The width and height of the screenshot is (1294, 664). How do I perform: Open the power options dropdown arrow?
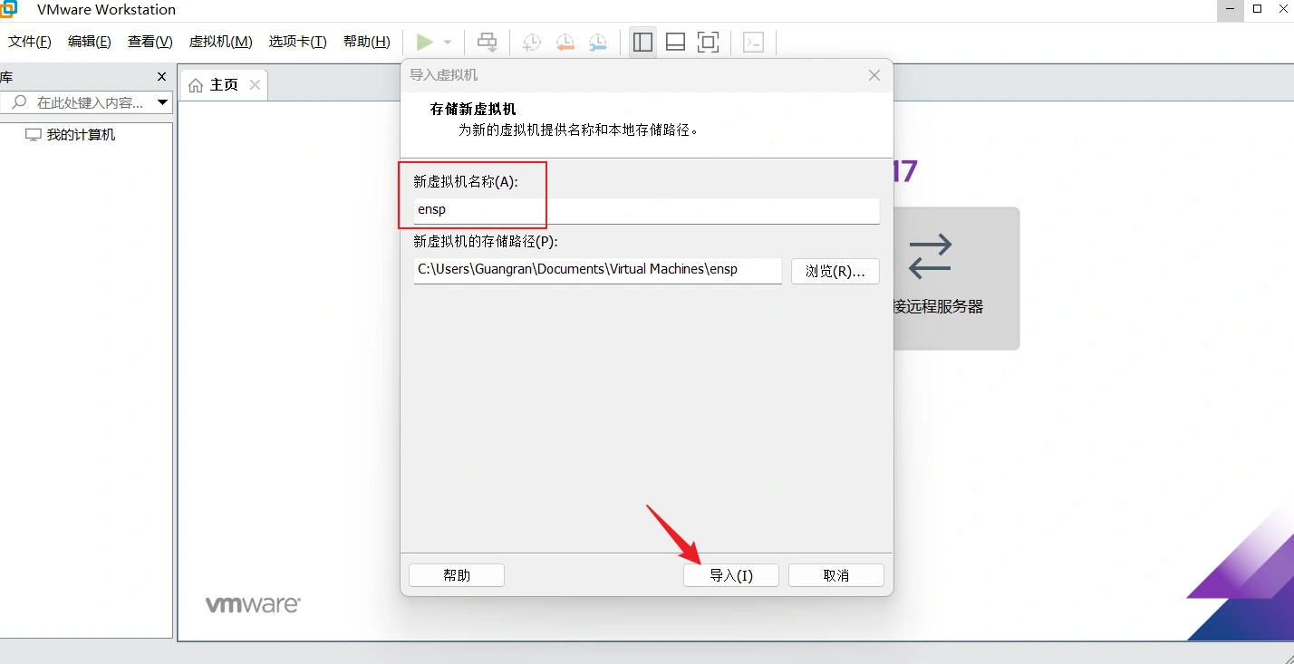coord(447,43)
